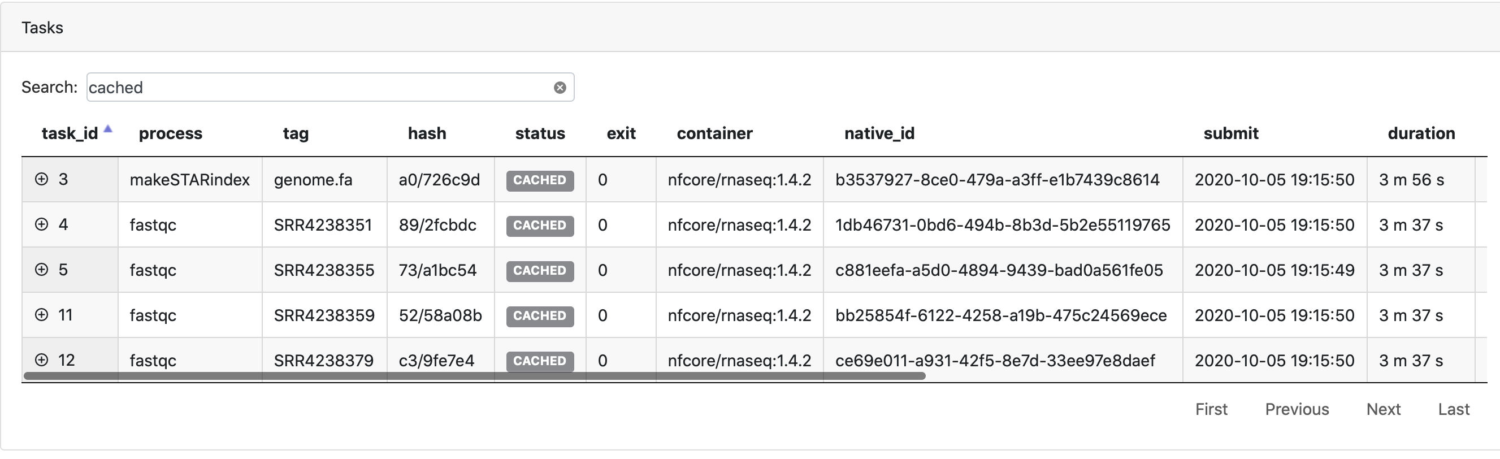This screenshot has width=1500, height=459.
Task: Sort table by submit column header
Action: coord(1230,133)
